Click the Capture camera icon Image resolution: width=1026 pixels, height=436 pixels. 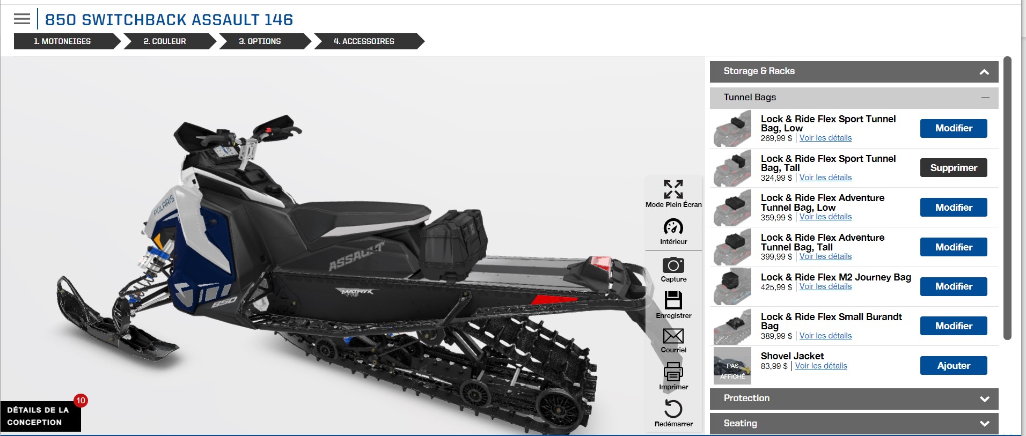pos(673,265)
